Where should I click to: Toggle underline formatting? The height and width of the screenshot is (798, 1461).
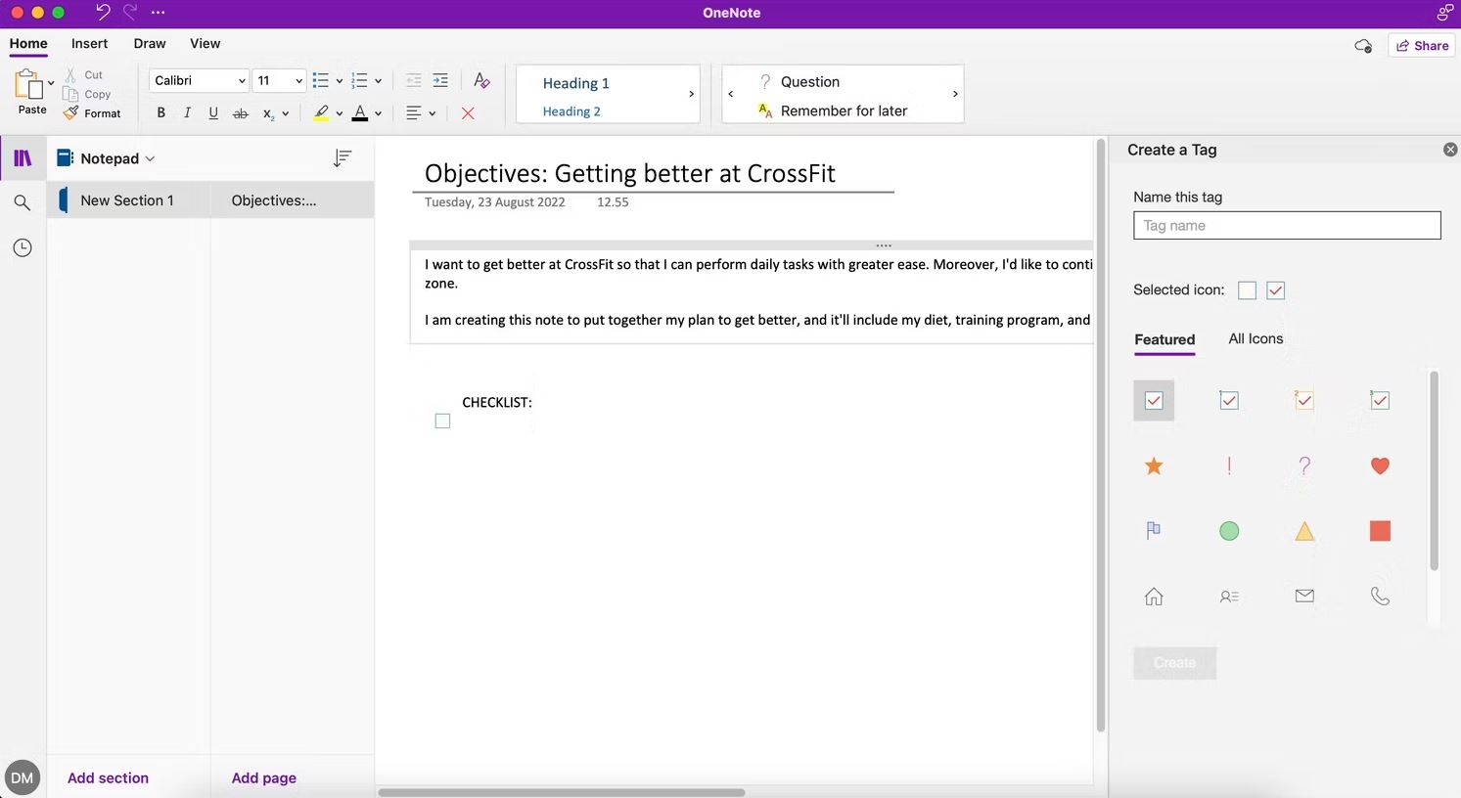[213, 113]
